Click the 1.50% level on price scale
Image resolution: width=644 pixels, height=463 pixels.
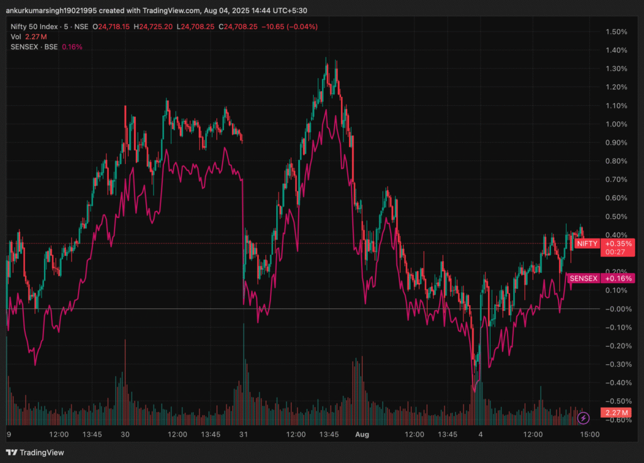pos(616,32)
